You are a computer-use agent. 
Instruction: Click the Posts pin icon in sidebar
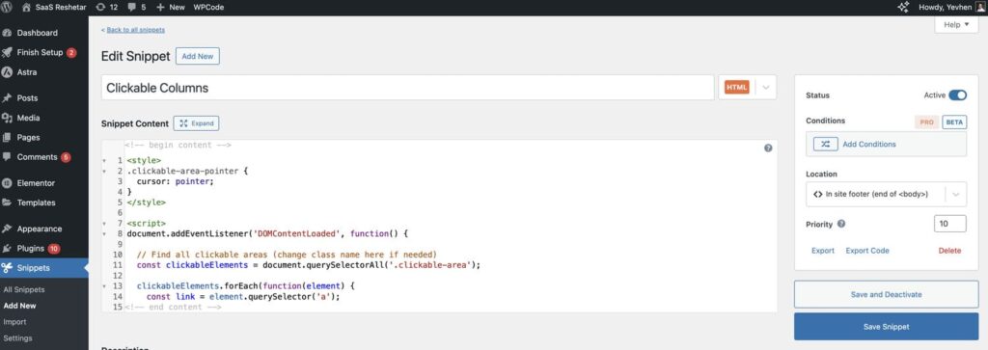[x=7, y=98]
